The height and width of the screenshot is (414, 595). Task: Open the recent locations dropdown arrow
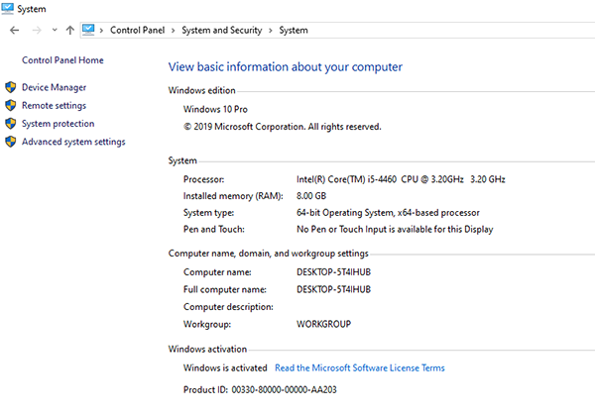(x=54, y=31)
